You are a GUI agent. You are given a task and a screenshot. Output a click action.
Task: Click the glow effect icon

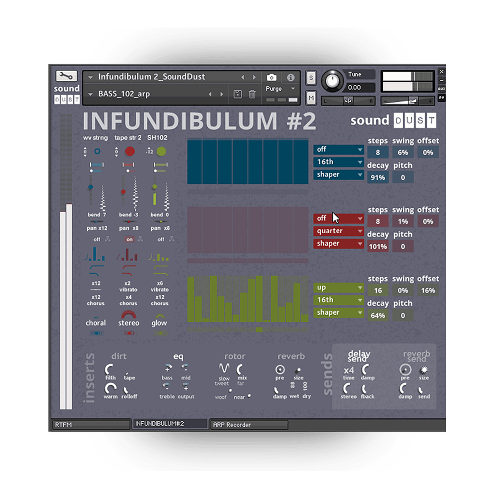tap(159, 316)
